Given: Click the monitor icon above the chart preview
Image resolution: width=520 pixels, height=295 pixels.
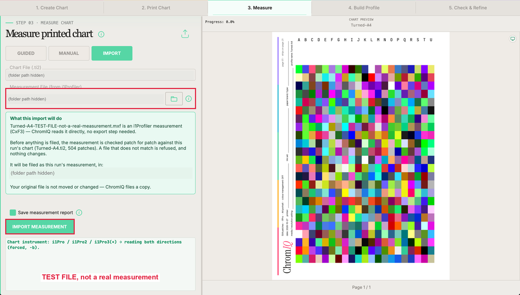Looking at the screenshot, I should click(x=513, y=39).
